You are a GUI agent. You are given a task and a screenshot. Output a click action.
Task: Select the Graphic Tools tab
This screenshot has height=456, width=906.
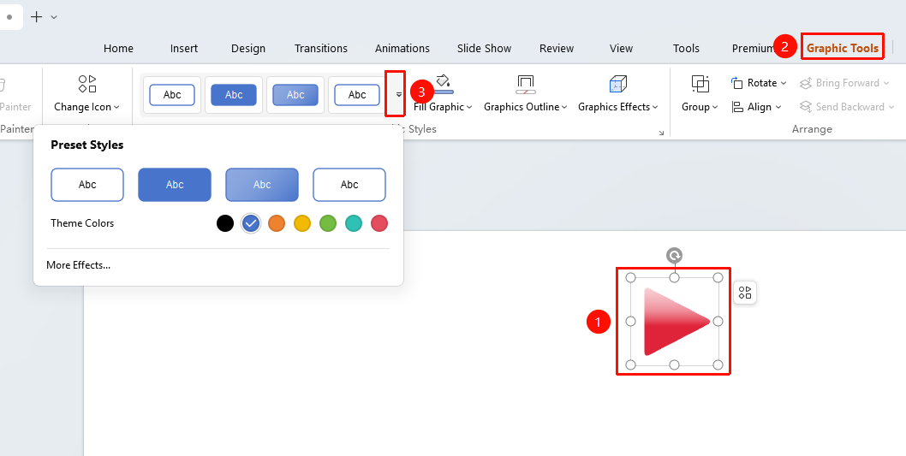pos(843,49)
